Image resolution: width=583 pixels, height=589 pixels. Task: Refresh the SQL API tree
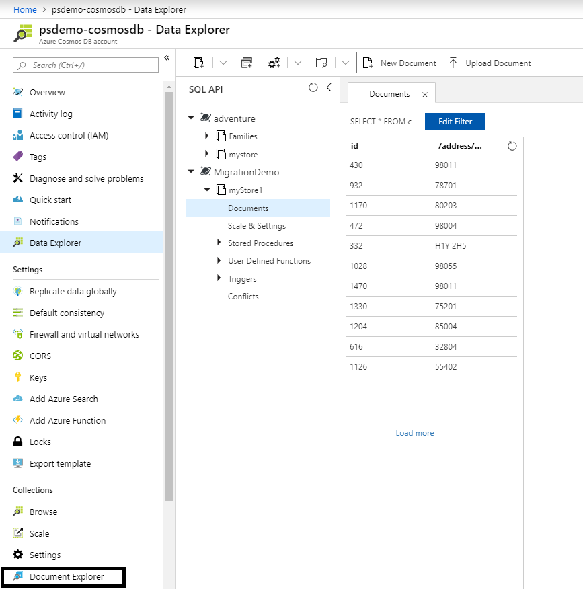[x=313, y=87]
